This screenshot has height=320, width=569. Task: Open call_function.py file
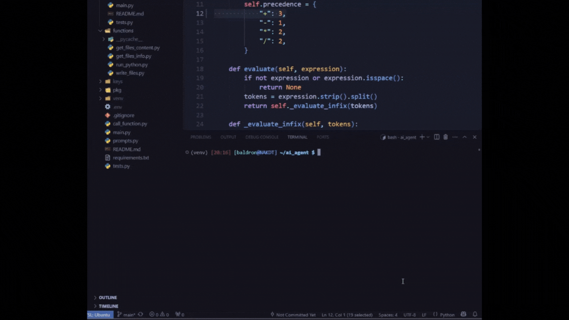coord(130,124)
